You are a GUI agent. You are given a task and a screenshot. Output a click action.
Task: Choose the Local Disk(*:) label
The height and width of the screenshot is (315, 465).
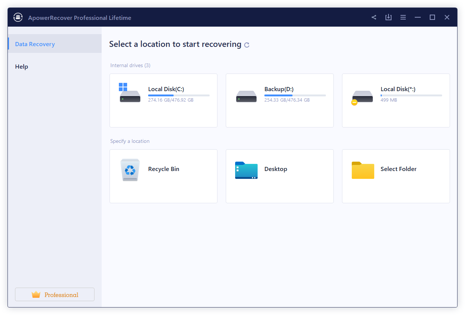click(x=398, y=89)
